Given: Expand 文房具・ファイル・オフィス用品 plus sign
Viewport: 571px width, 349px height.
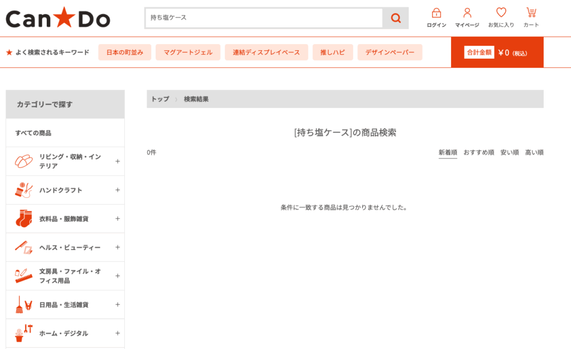Looking at the screenshot, I should (x=118, y=276).
